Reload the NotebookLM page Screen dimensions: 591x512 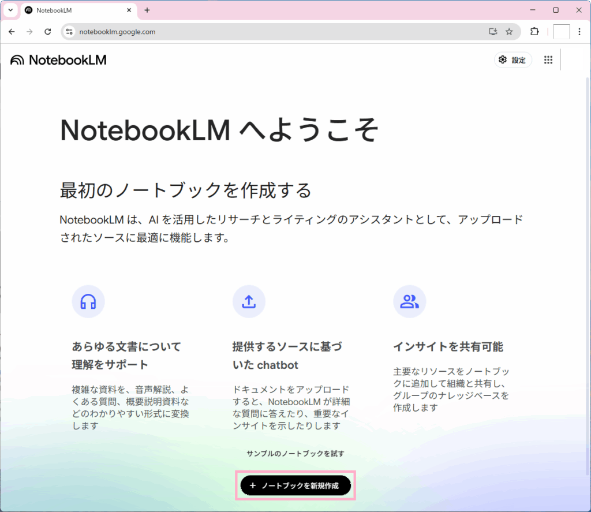(x=48, y=32)
